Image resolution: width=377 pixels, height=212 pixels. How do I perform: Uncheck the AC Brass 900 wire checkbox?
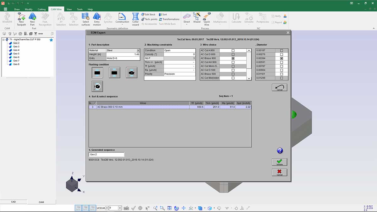point(233,59)
